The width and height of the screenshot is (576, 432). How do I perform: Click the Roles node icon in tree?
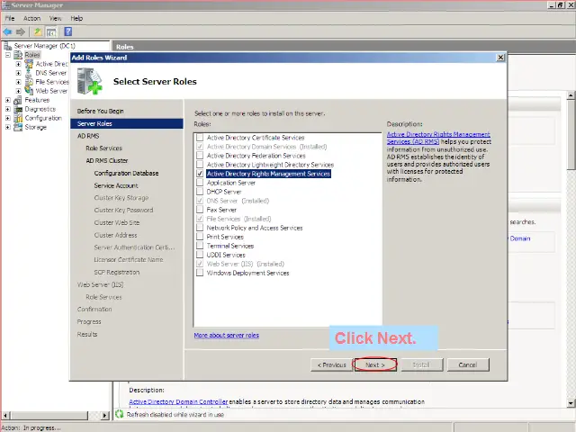point(18,55)
